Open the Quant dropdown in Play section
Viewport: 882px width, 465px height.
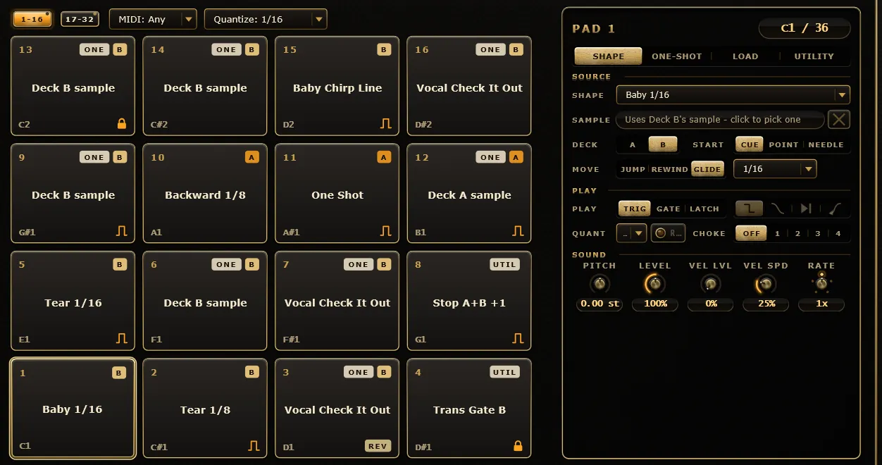tap(631, 233)
